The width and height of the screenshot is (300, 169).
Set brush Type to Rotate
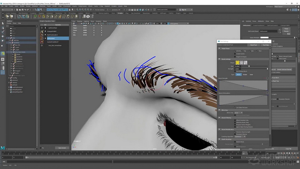point(245,74)
